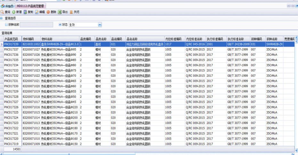
Task: Sort by 执行标准名称 column header
Action: click(238, 39)
